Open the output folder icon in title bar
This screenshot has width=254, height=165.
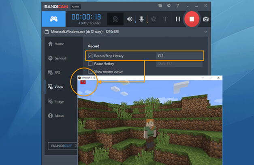coord(160,6)
